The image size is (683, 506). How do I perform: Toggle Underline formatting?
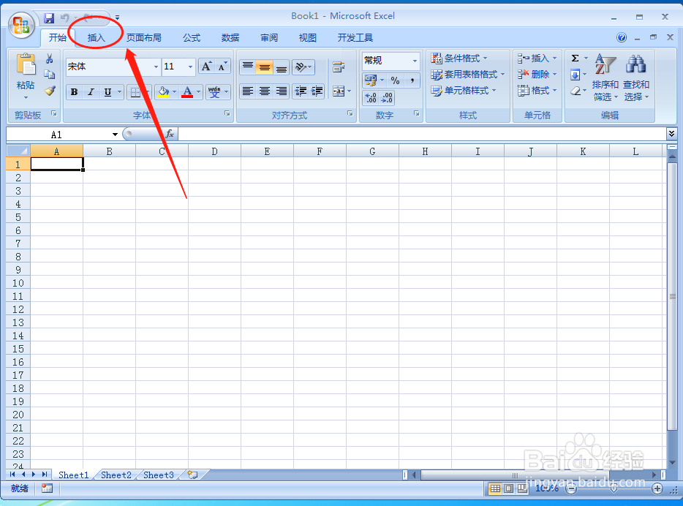coord(107,92)
